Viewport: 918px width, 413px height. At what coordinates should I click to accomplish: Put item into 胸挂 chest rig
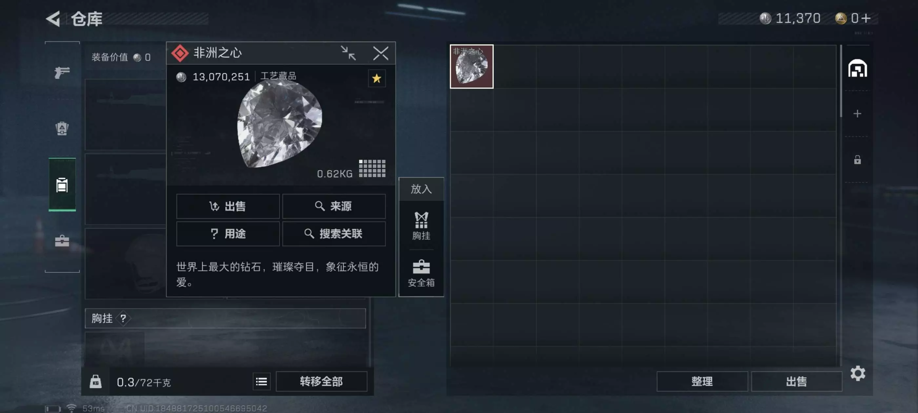(x=421, y=226)
